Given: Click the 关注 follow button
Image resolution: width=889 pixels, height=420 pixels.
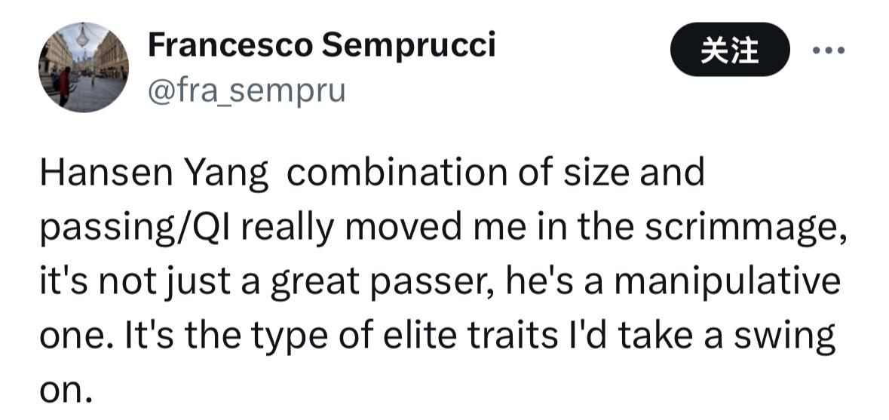Looking at the screenshot, I should [729, 51].
